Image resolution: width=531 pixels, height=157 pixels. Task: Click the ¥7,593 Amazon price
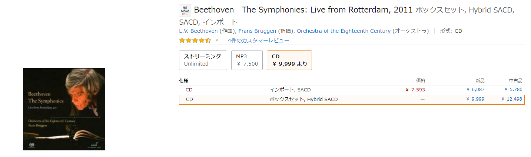point(415,90)
